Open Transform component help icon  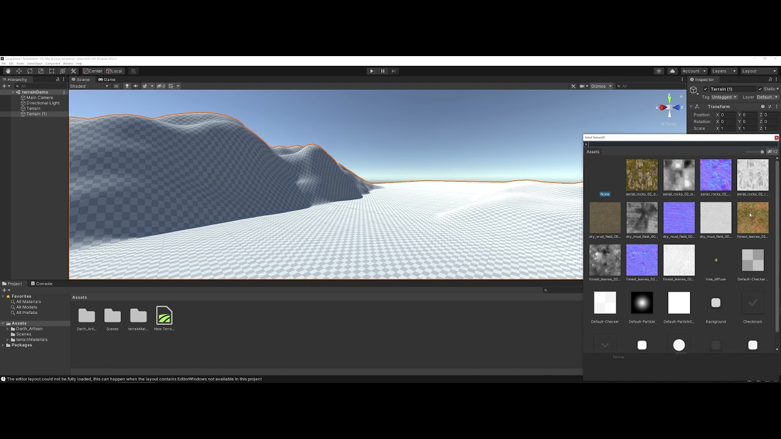(x=763, y=106)
